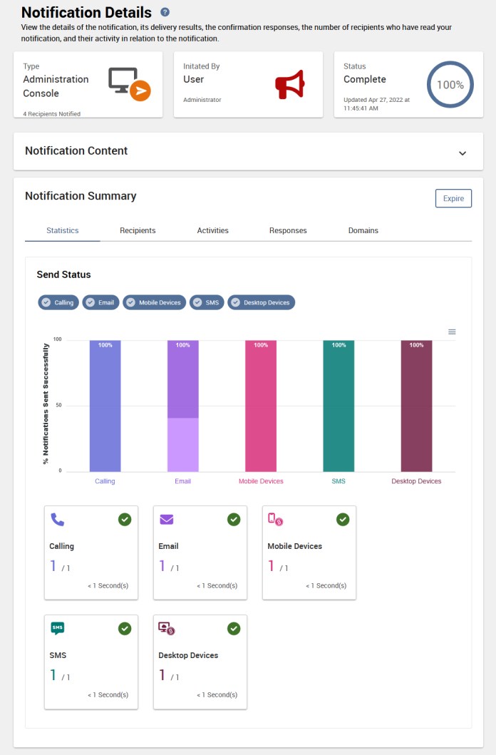Click the Mobile Devices phone icon

pos(276,520)
